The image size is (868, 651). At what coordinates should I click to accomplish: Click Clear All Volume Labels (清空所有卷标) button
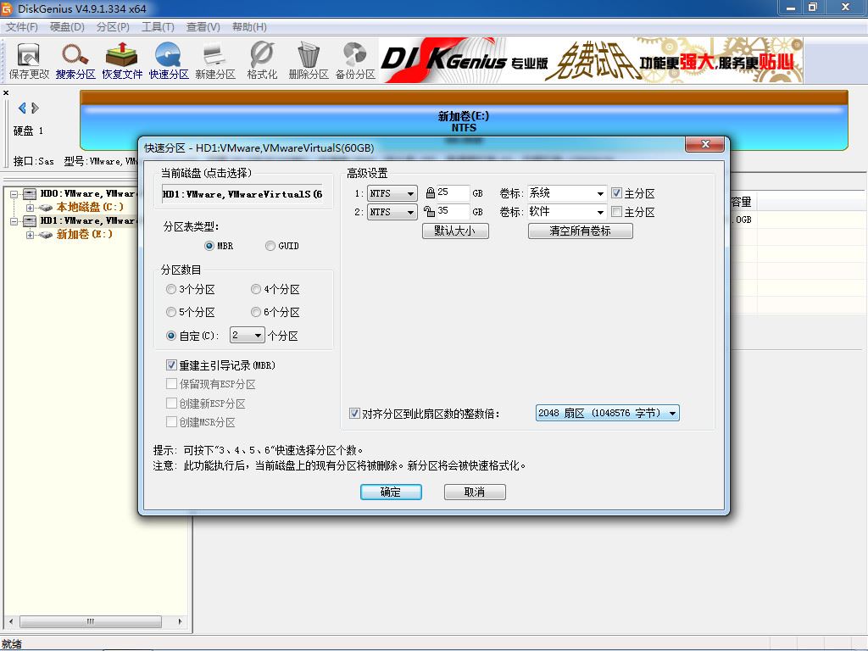tap(580, 231)
